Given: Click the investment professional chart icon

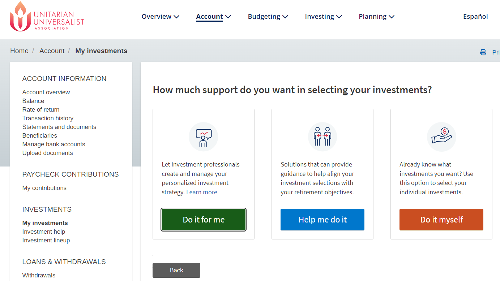Looking at the screenshot, I should coord(203,137).
